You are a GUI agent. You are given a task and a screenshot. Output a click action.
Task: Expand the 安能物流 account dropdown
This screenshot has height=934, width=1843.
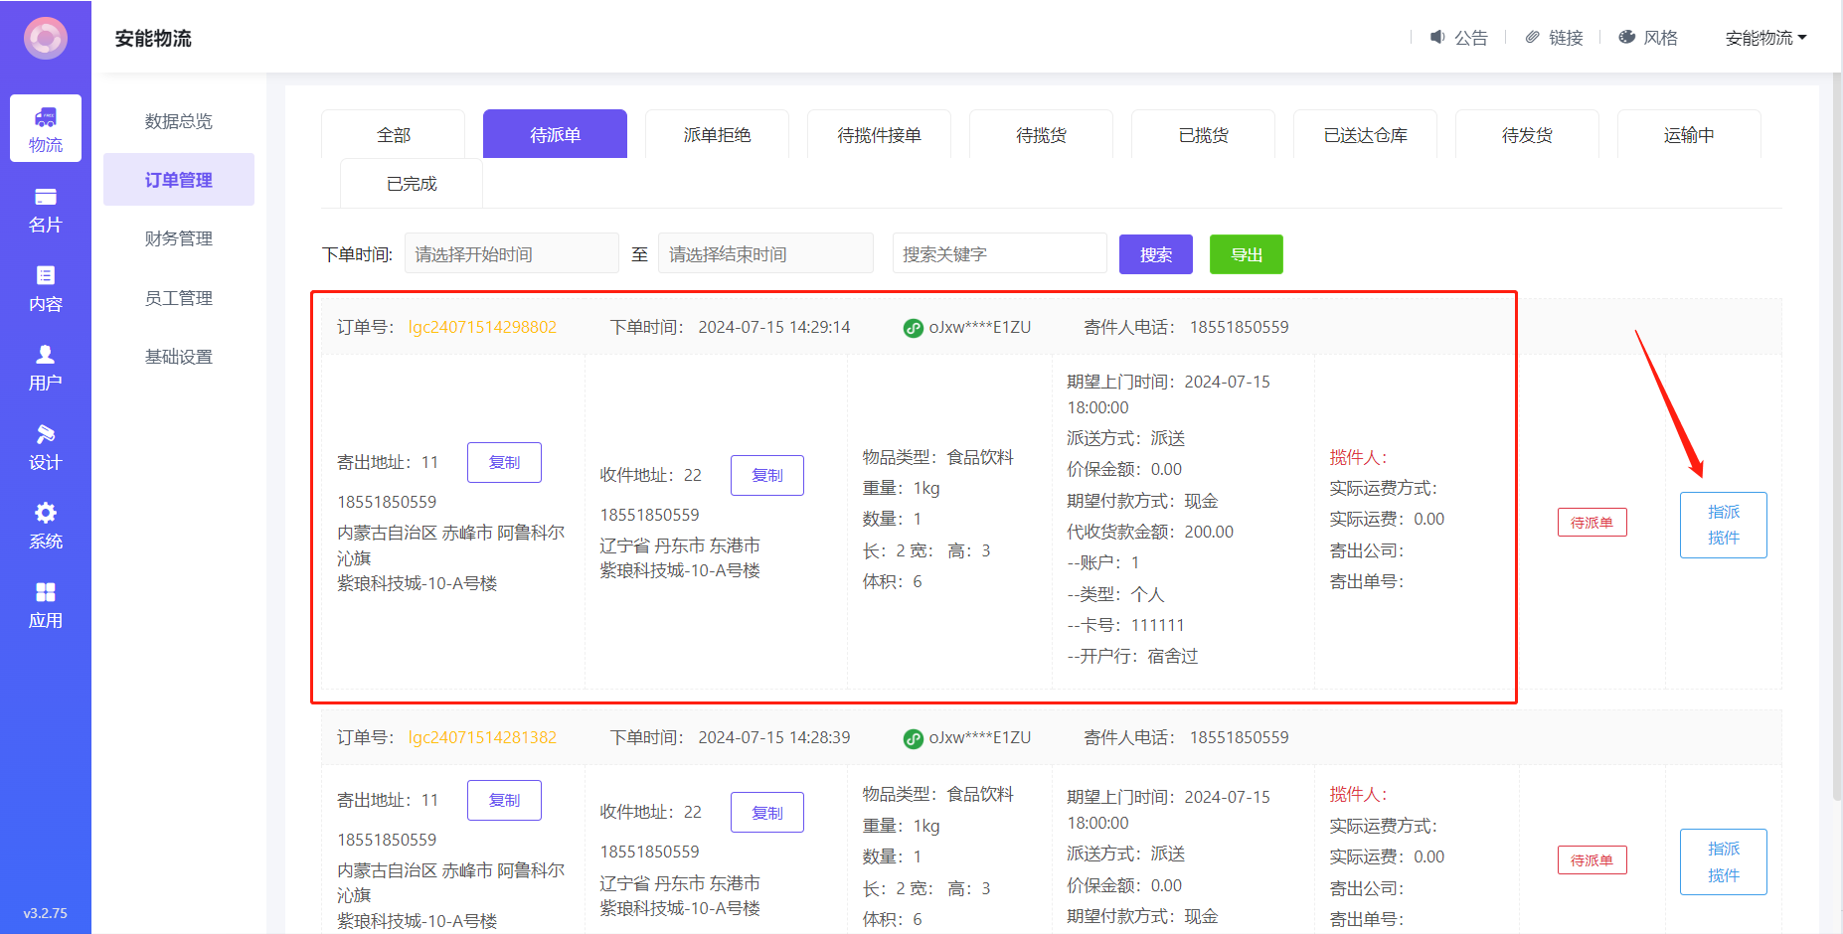pos(1765,38)
